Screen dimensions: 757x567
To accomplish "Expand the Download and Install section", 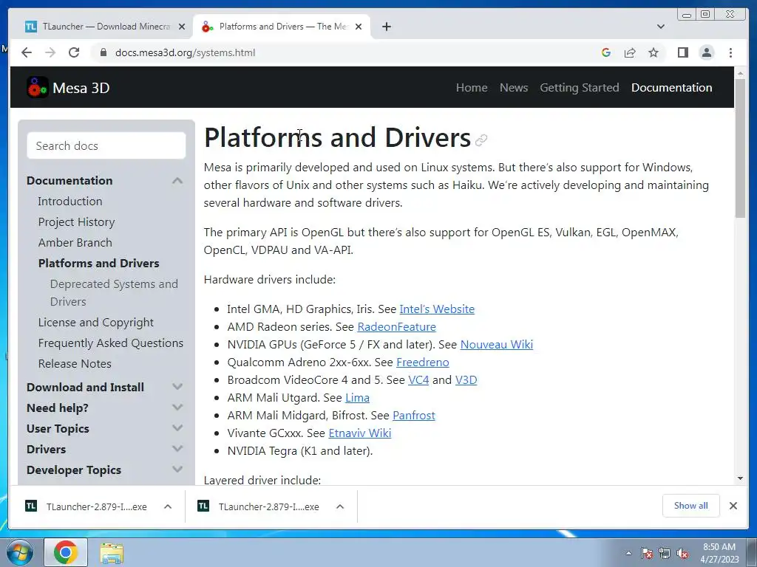I will point(177,387).
